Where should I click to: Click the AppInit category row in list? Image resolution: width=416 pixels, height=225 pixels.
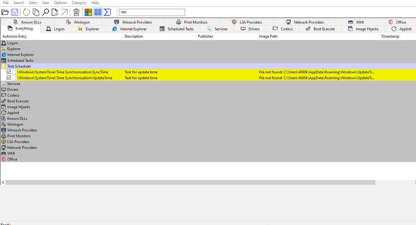point(208,113)
